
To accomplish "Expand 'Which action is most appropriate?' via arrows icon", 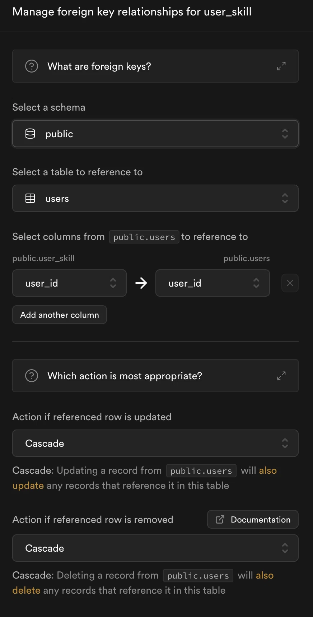I will 281,376.
